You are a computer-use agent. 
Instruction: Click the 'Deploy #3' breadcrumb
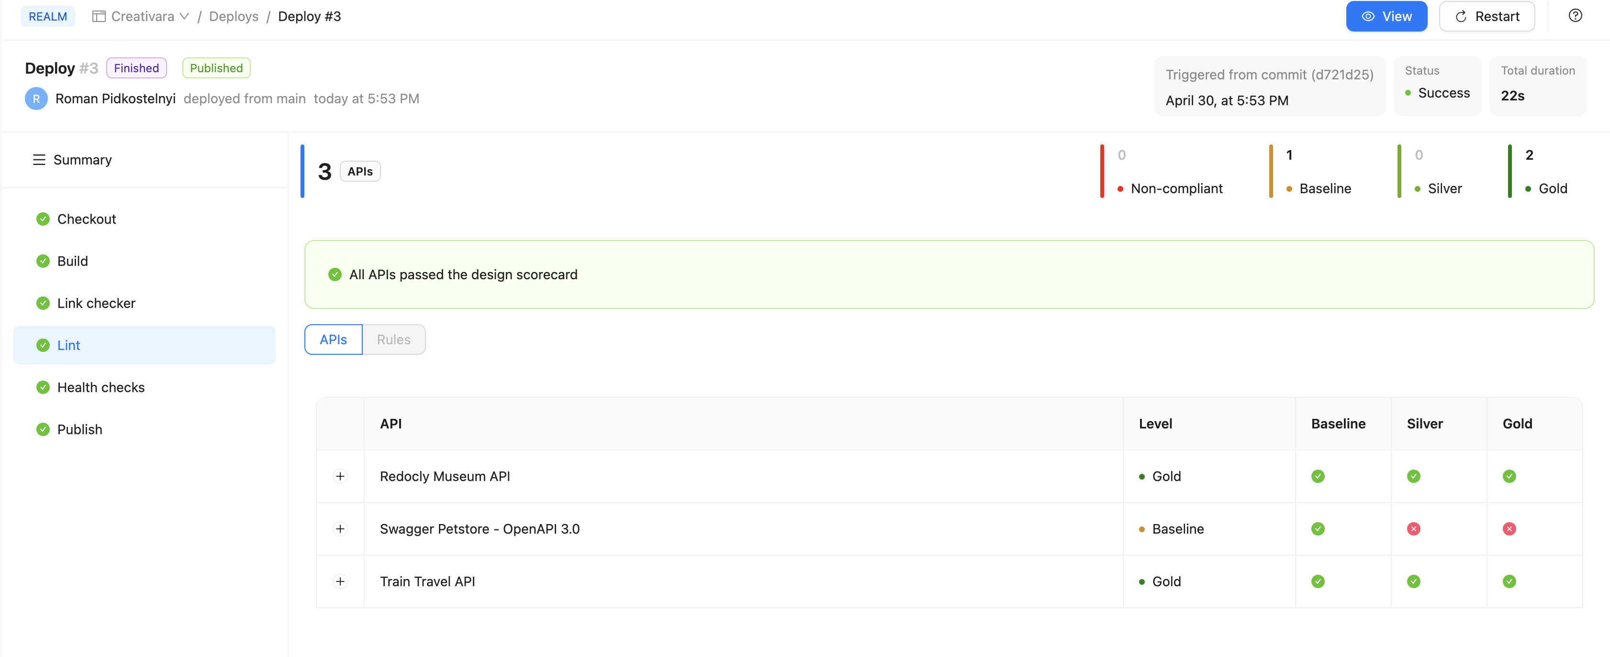(x=309, y=16)
